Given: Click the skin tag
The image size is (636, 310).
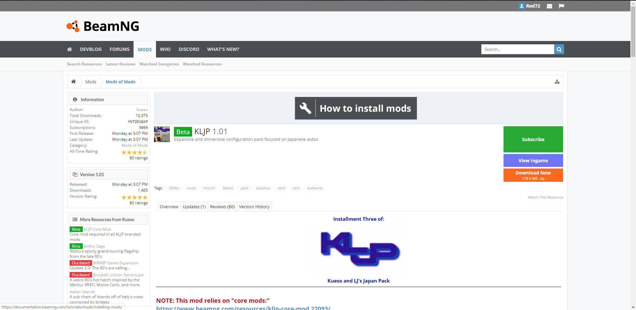Looking at the screenshot, I should (296, 188).
